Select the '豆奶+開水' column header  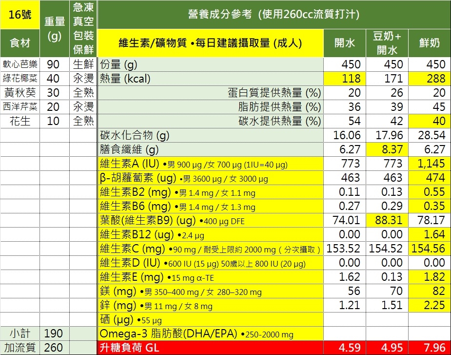click(387, 43)
